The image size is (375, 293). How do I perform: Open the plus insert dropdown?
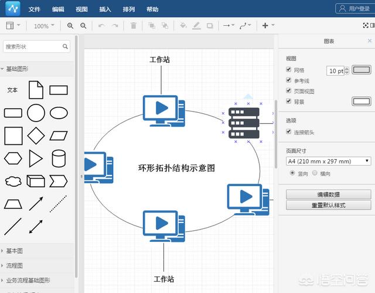click(268, 25)
